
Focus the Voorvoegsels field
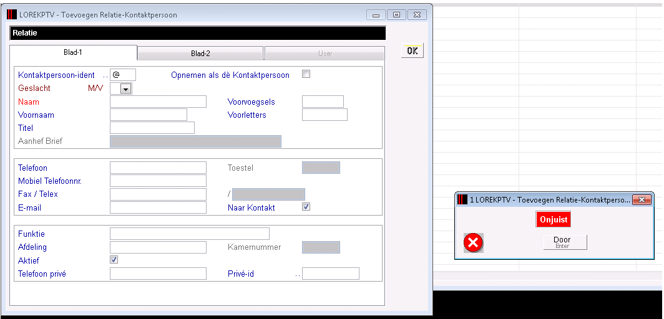(323, 102)
